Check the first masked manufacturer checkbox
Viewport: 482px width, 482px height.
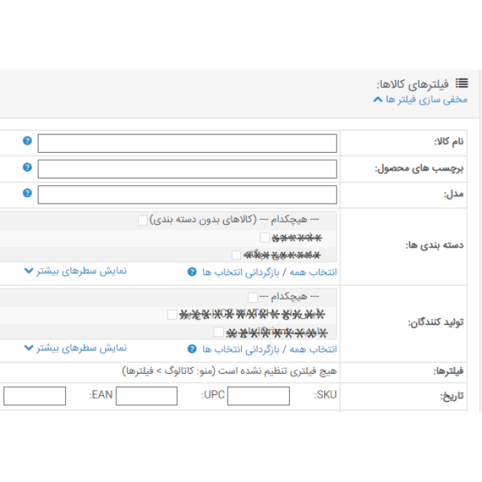[x=172, y=314]
